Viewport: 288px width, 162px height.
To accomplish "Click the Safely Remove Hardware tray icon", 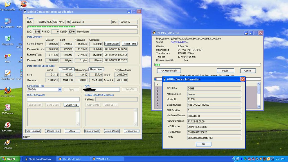I will click(245, 159).
